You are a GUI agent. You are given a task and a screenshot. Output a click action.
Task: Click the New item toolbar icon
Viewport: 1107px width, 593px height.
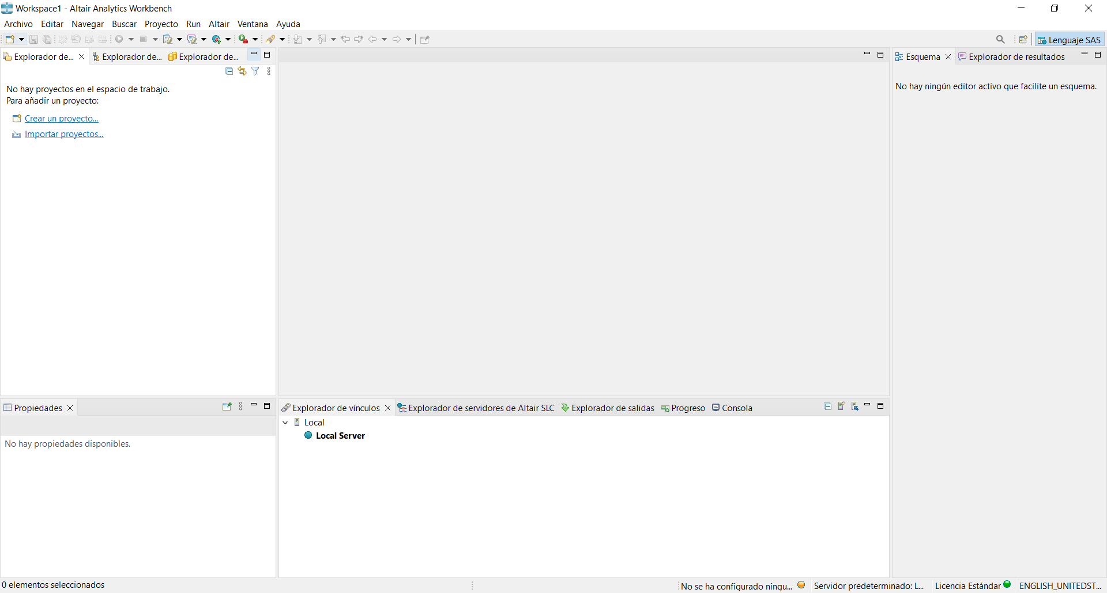[x=10, y=39]
